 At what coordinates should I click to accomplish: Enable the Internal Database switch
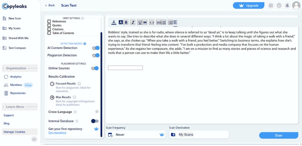coord(94,121)
